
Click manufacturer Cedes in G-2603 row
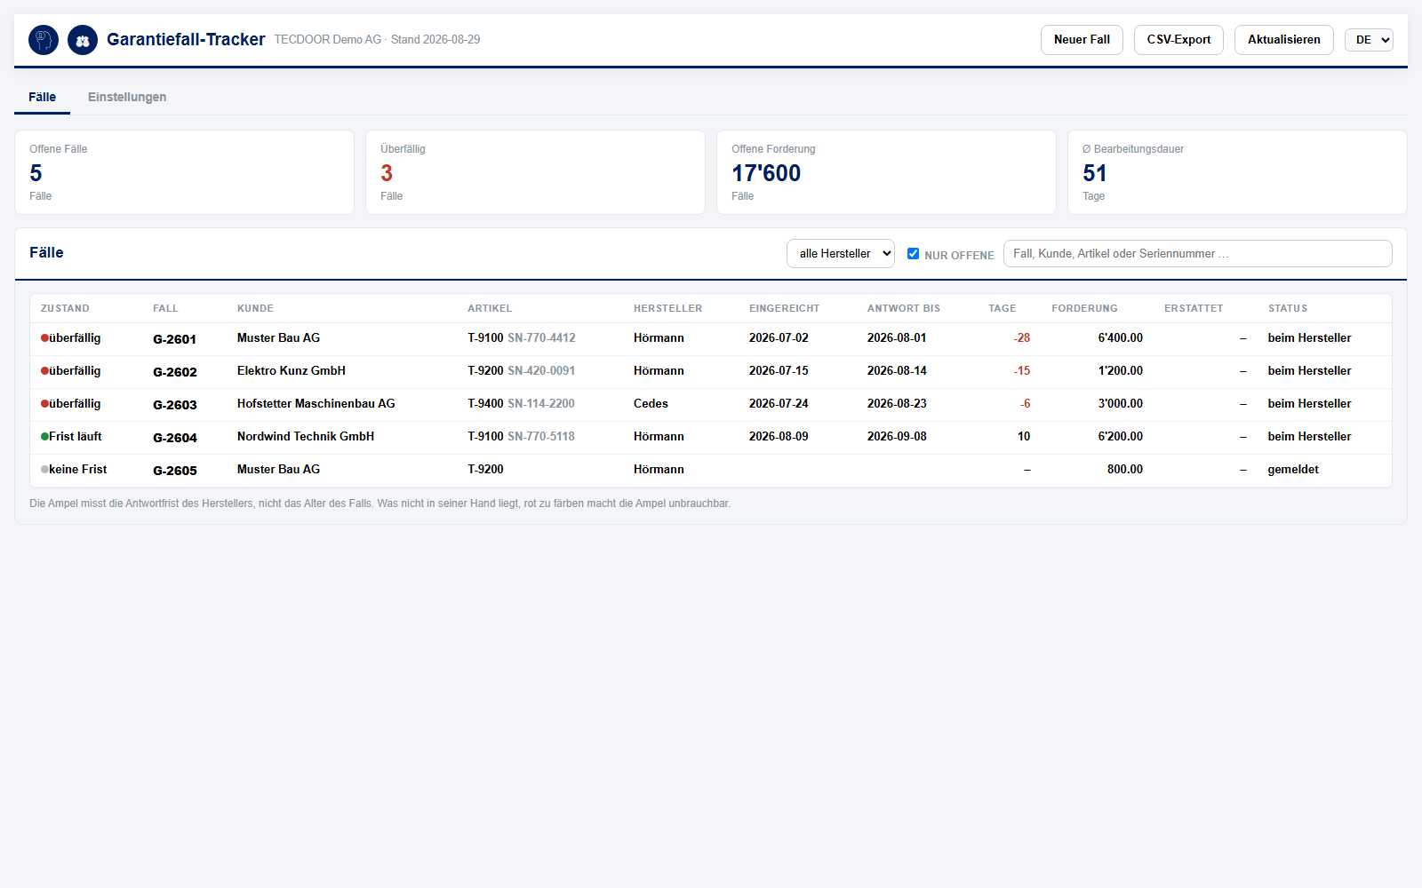point(651,404)
